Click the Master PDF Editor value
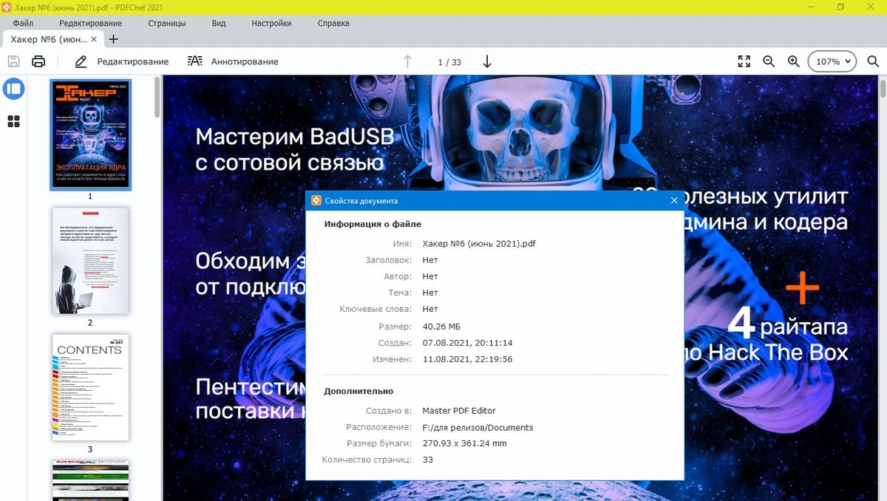This screenshot has height=501, width=887. tap(459, 411)
